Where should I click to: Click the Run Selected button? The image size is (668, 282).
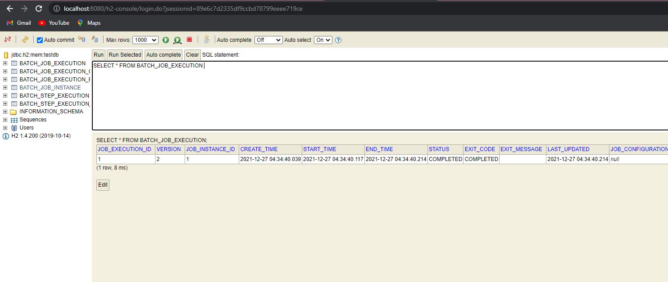pos(125,55)
